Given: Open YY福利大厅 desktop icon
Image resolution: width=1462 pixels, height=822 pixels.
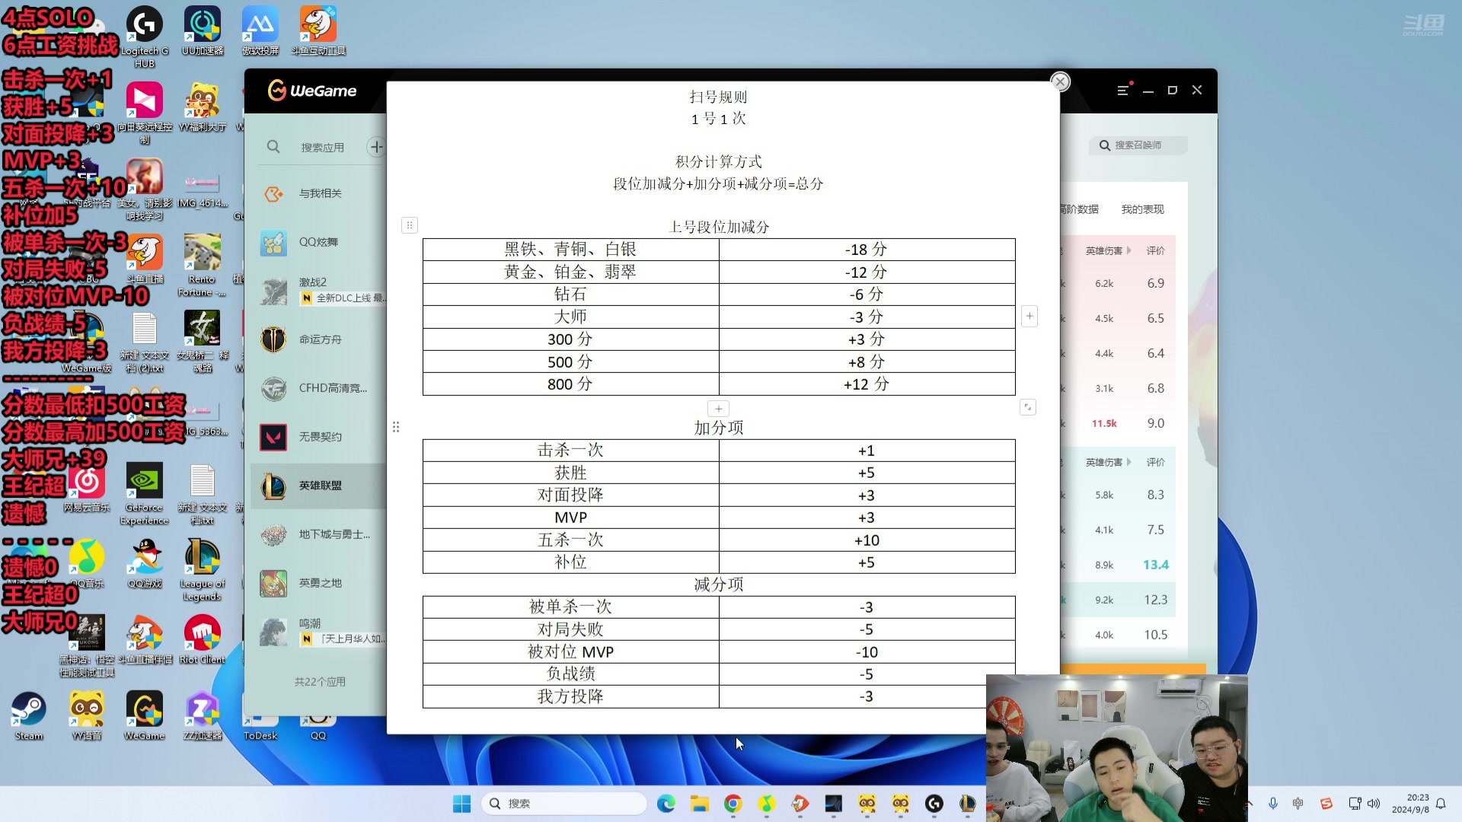Looking at the screenshot, I should point(203,107).
